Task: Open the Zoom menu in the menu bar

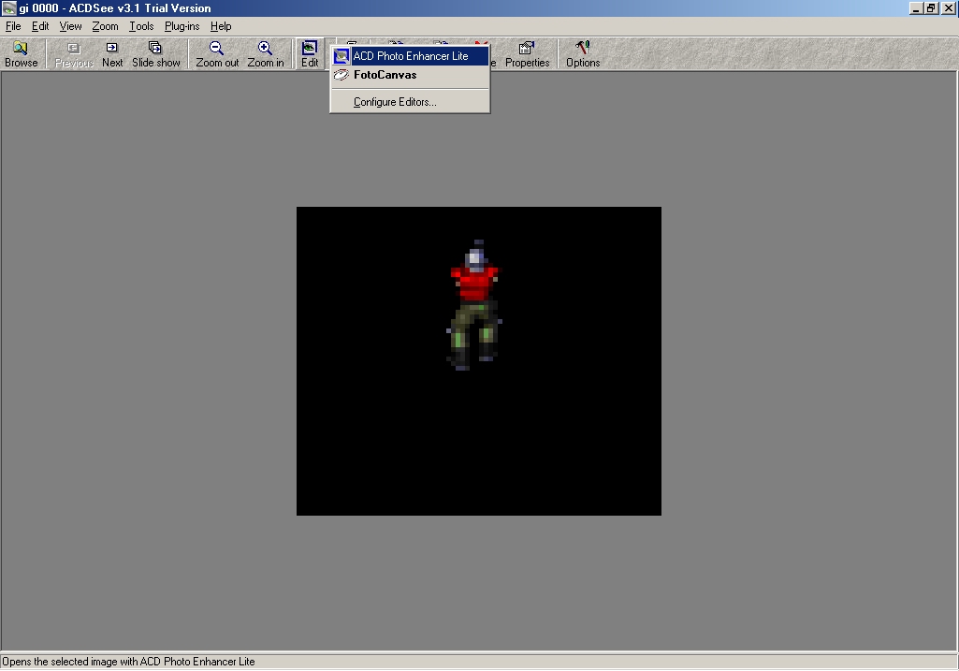Action: [x=105, y=26]
